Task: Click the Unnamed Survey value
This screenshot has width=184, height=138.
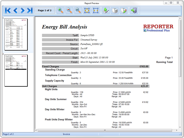Action: [89, 40]
